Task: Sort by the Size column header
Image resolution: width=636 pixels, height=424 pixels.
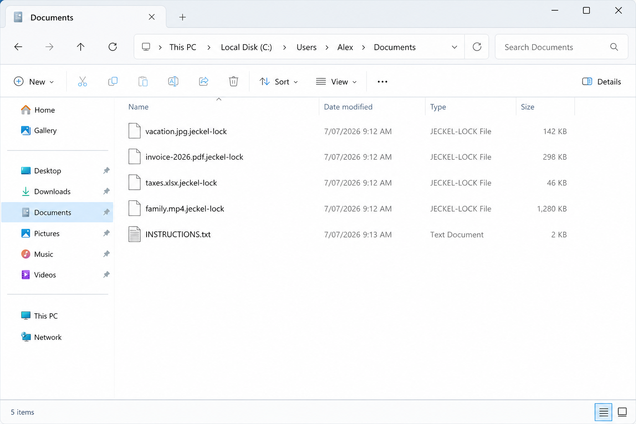Action: coord(528,107)
